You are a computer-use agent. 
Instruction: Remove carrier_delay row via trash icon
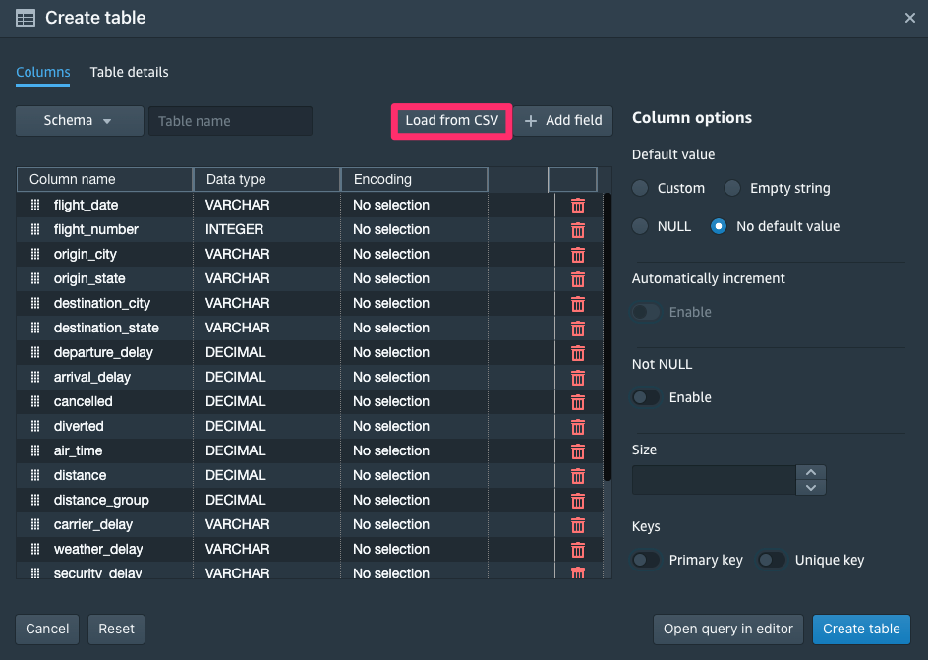coord(578,525)
